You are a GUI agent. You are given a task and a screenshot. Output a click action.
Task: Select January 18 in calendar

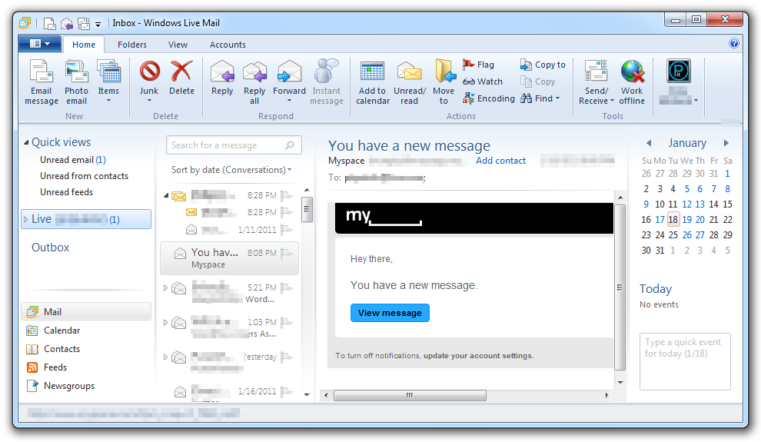pos(673,219)
